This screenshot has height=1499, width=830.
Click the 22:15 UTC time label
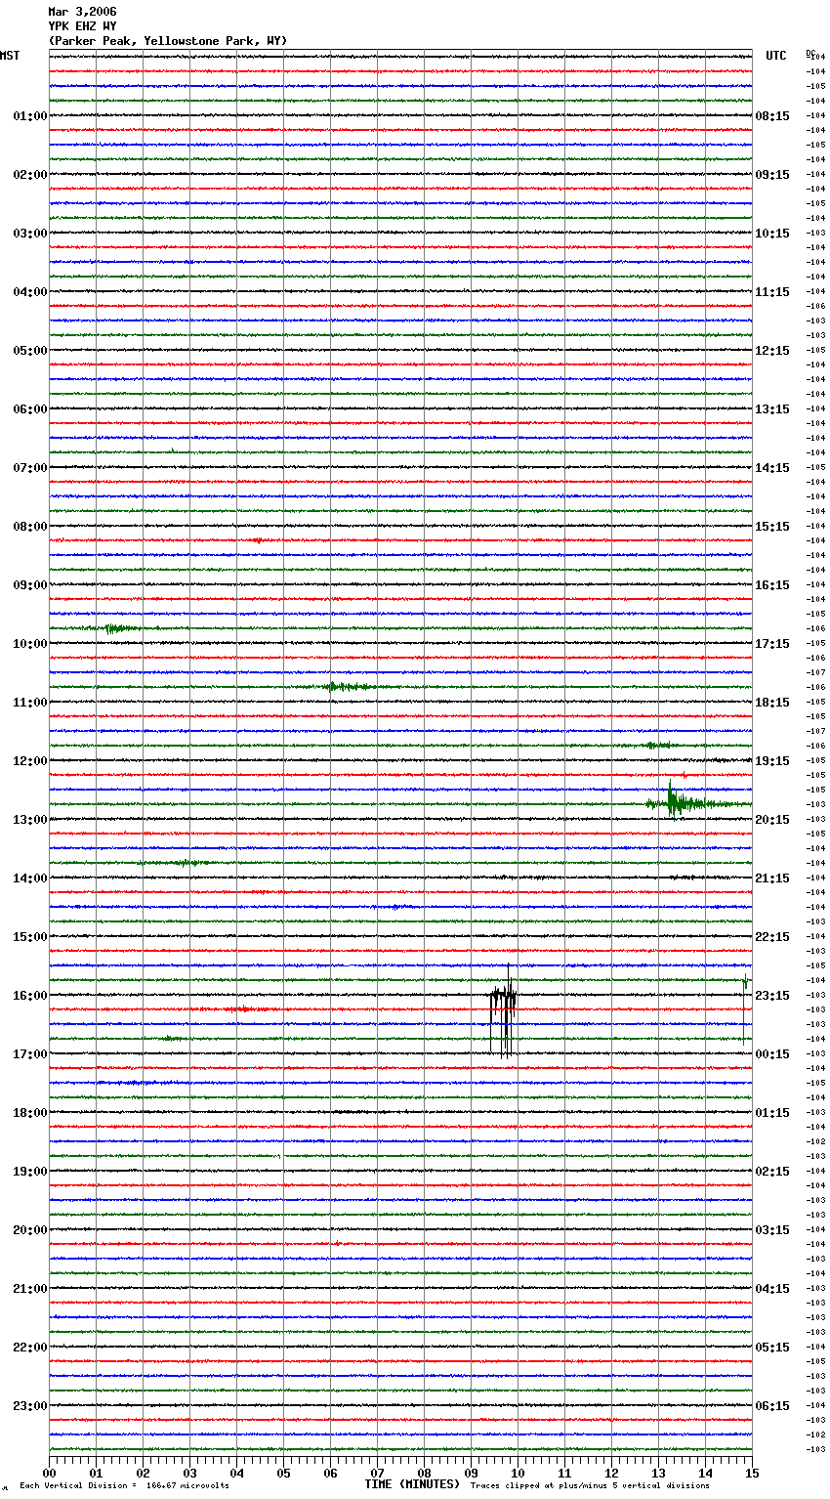[x=772, y=937]
